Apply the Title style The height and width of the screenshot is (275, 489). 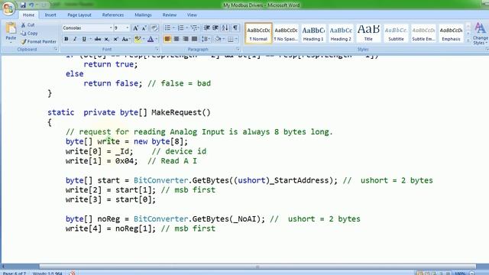click(368, 33)
